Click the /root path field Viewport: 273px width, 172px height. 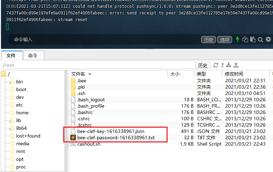click(x=98, y=65)
